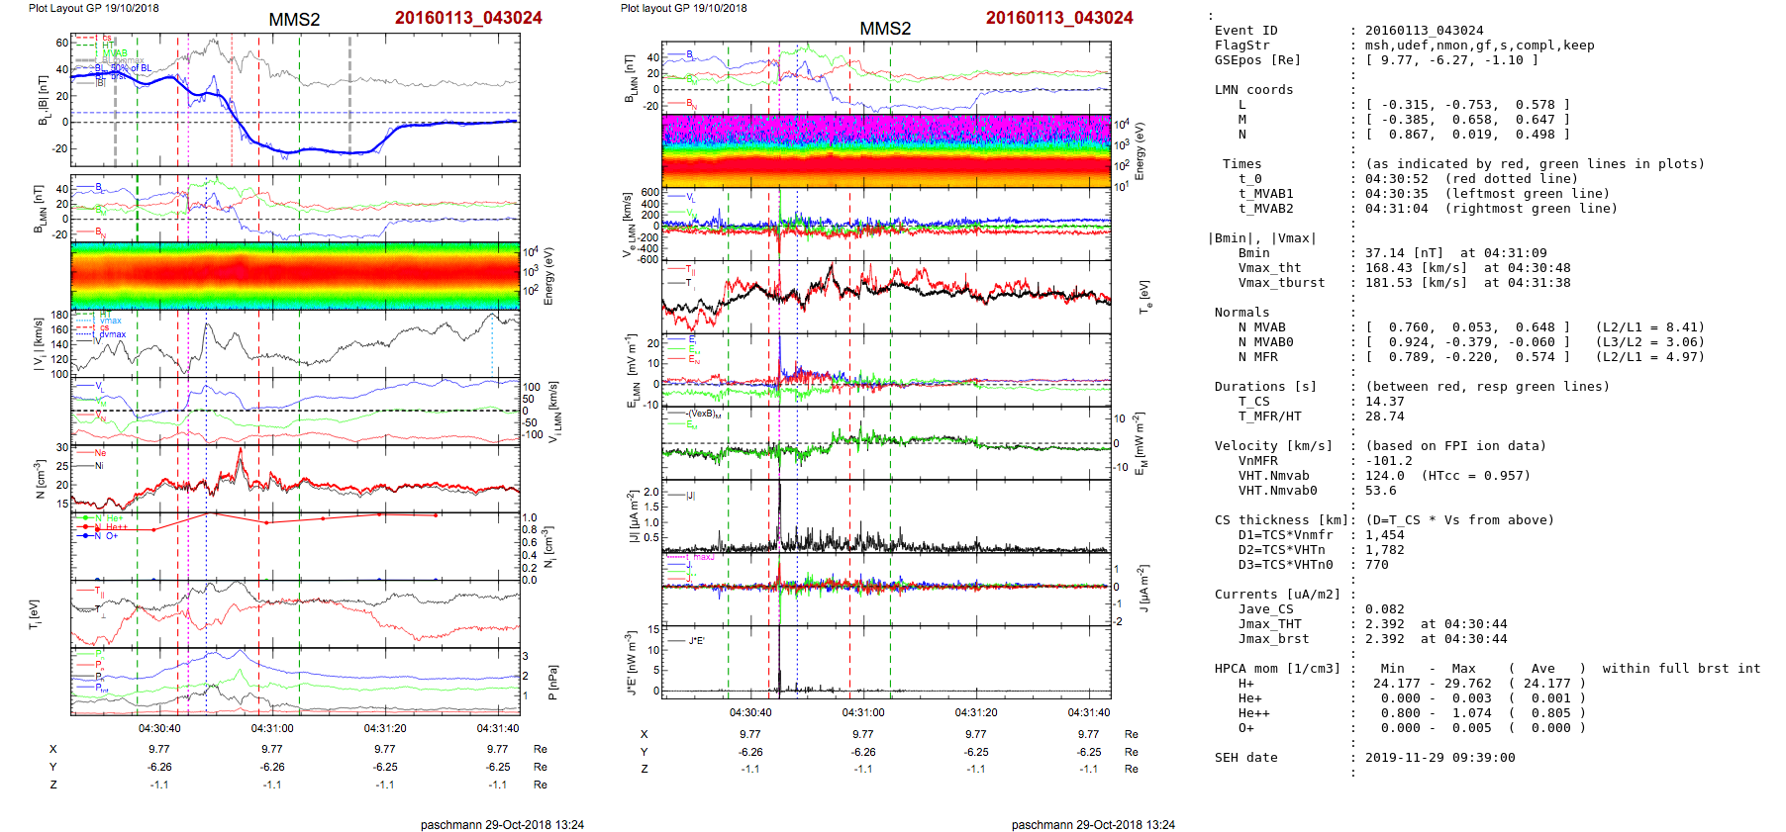Click the CS thickness [km] heading

coord(1281,520)
